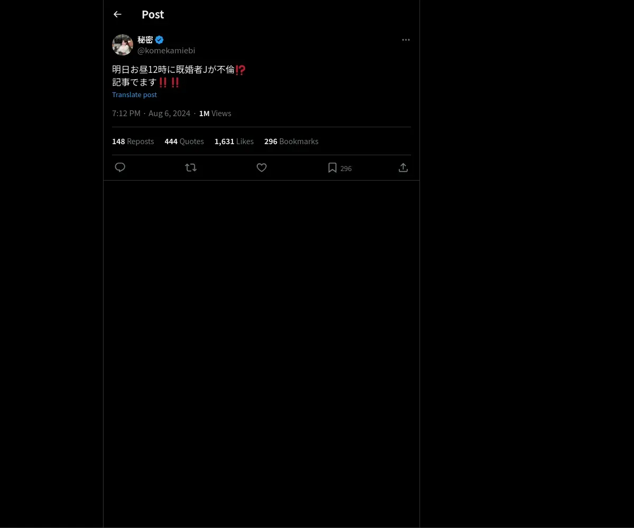This screenshot has height=528, width=634.
Task: Open the three-dot more options menu
Action: tap(406, 40)
